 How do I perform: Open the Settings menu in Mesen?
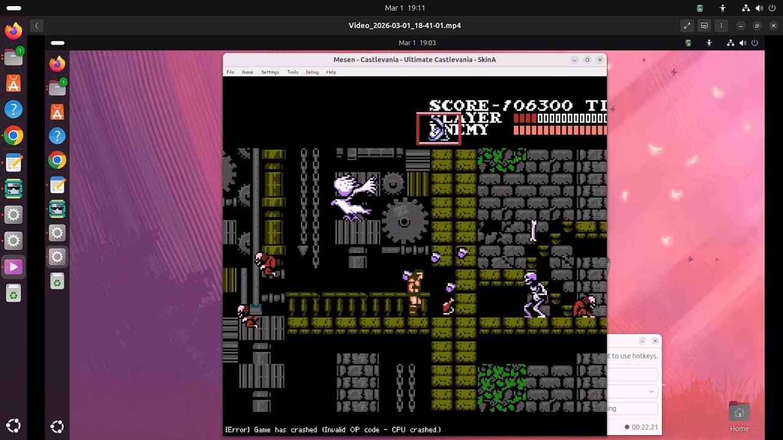[270, 72]
